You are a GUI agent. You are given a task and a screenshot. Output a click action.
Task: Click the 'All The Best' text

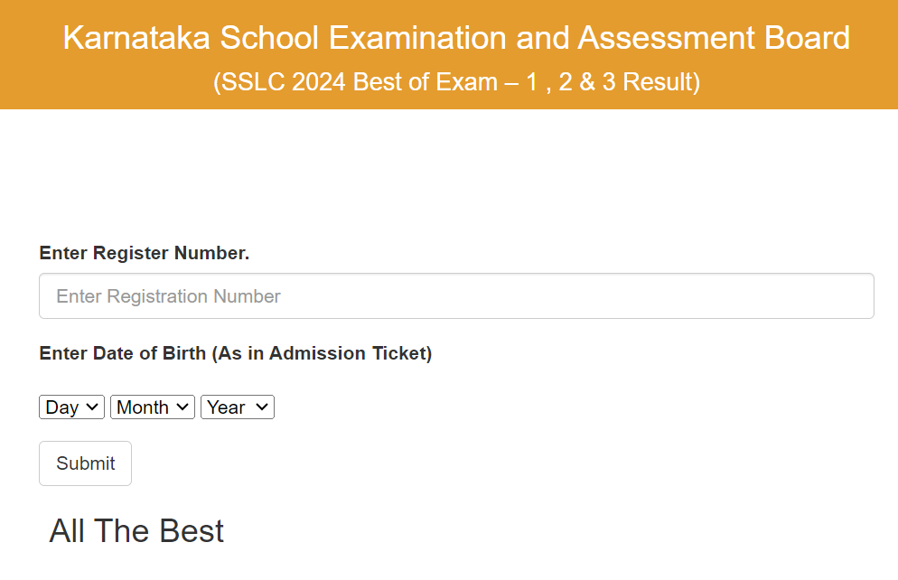coord(136,531)
